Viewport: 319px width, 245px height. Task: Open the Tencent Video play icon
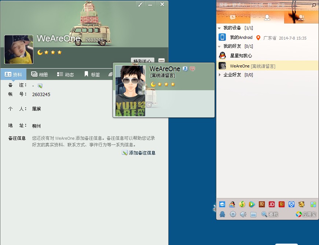click(252, 204)
